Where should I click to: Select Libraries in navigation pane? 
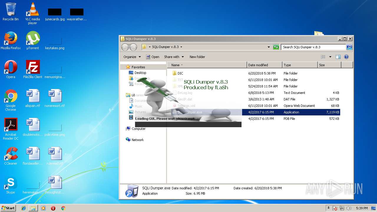[x=135, y=95]
